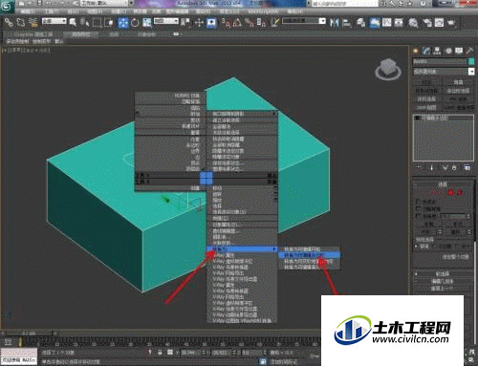478x366 pixels.
Task: Click the object name input field
Action: click(440, 61)
